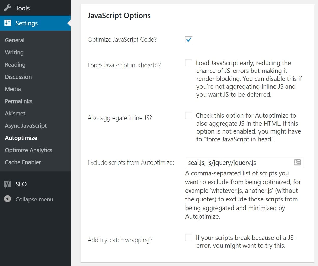
Task: Click the collapse menu arrow icon
Action: [7, 199]
